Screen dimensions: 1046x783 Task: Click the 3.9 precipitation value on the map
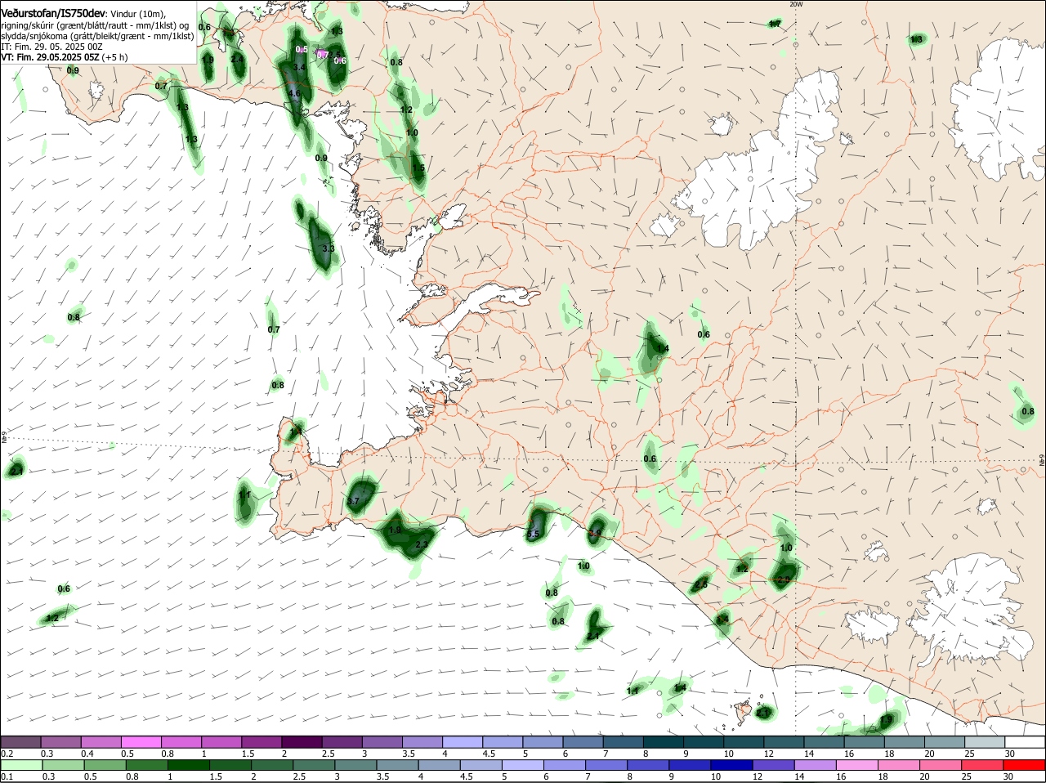(x=595, y=533)
